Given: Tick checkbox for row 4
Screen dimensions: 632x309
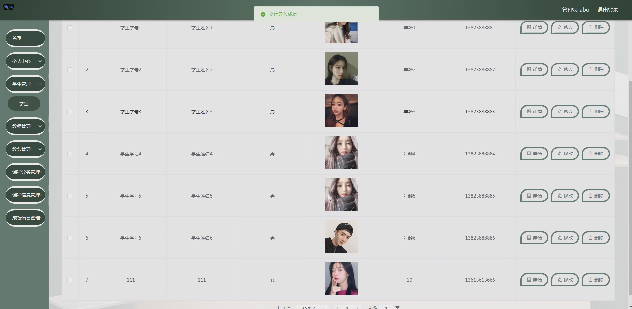Looking at the screenshot, I should click(x=70, y=154).
